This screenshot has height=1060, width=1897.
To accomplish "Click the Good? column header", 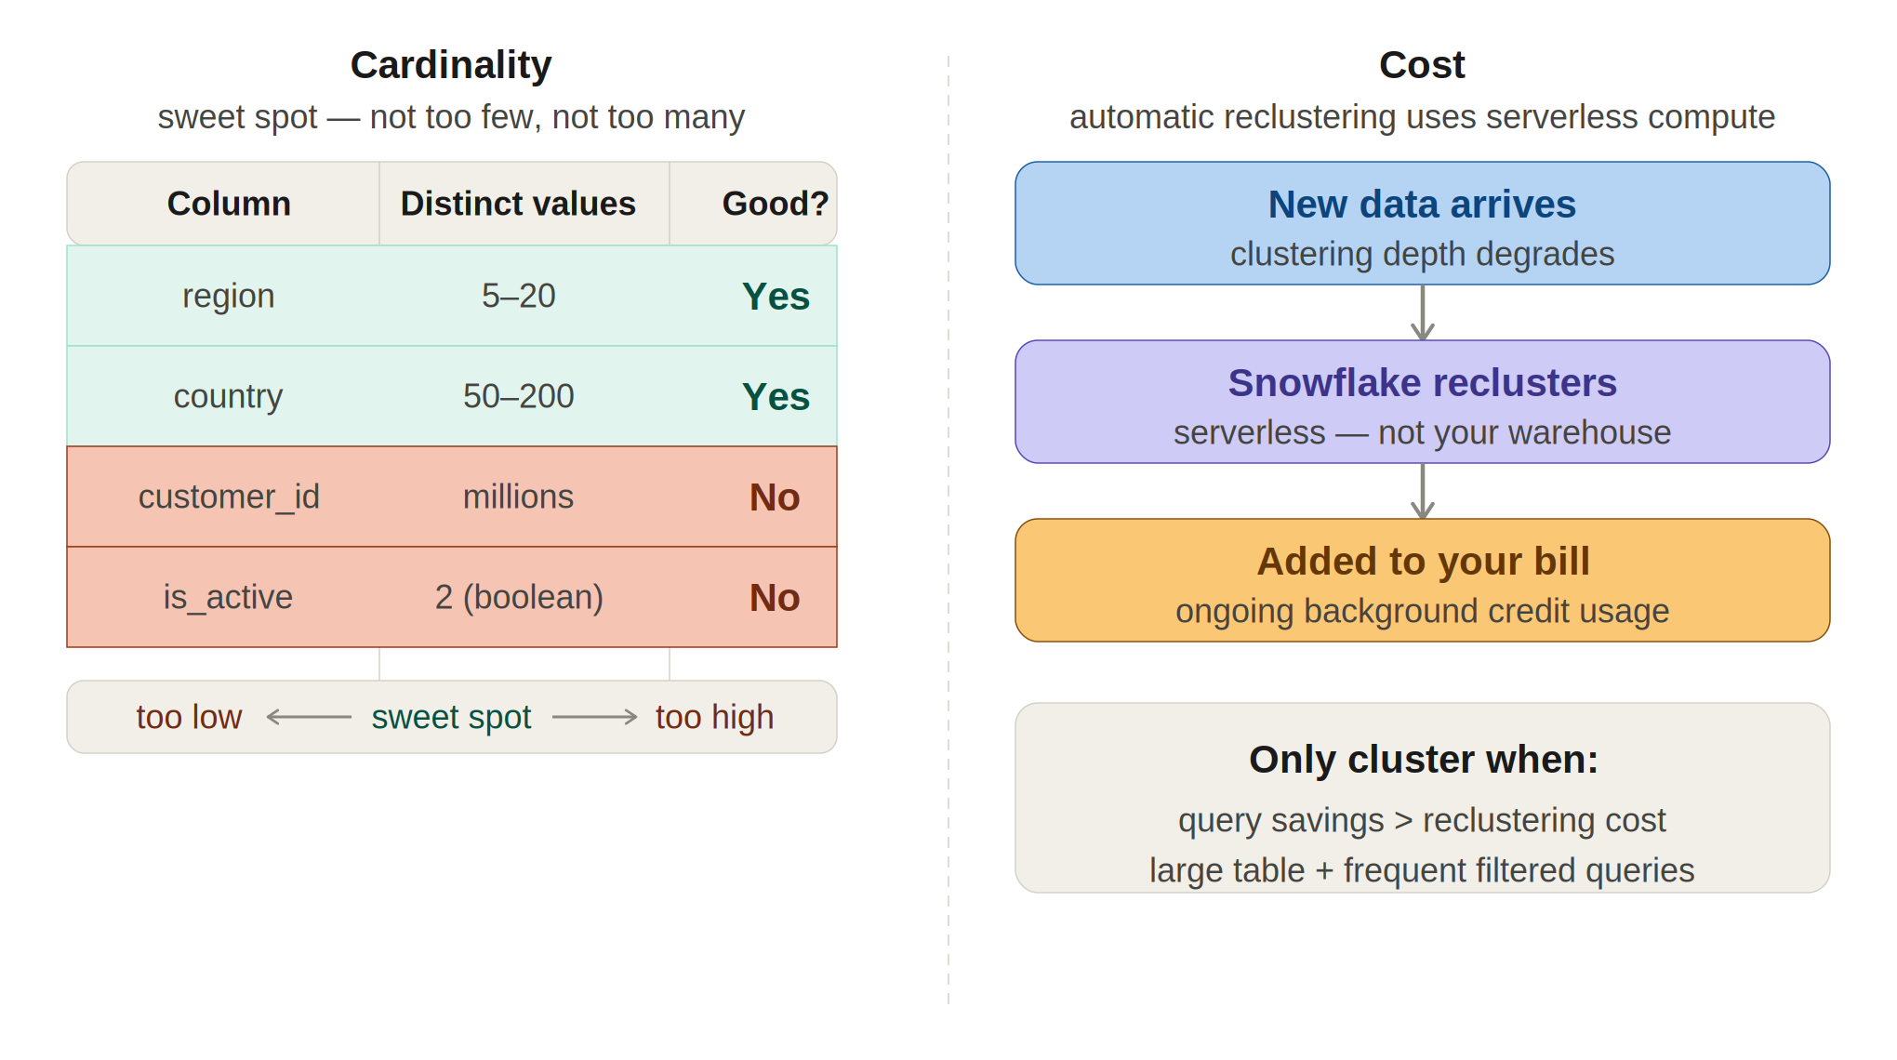I will (753, 204).
